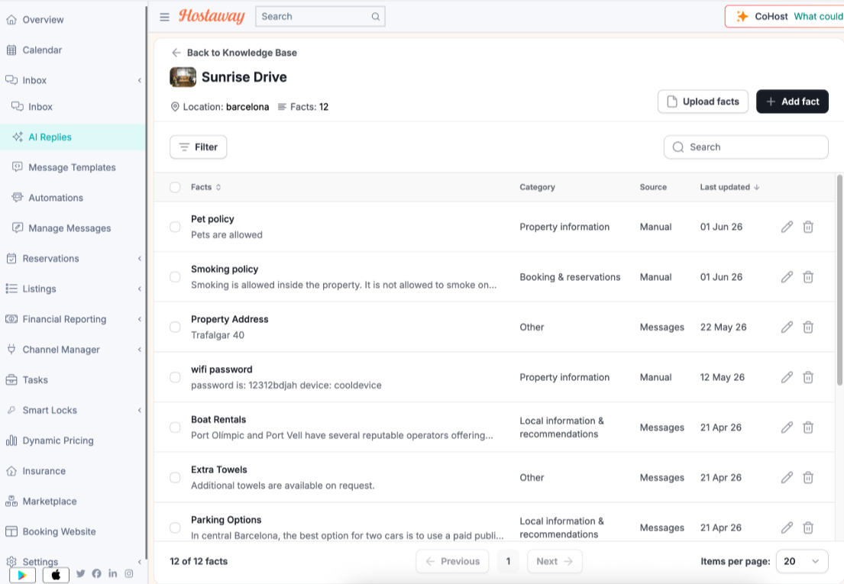Select the Parking Options row

click(175, 528)
